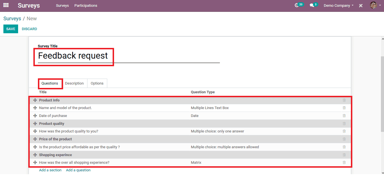Screen dimensions: 384x175
Task: Click 'Multiple choice: only one answer' cell
Action: [x=217, y=131]
